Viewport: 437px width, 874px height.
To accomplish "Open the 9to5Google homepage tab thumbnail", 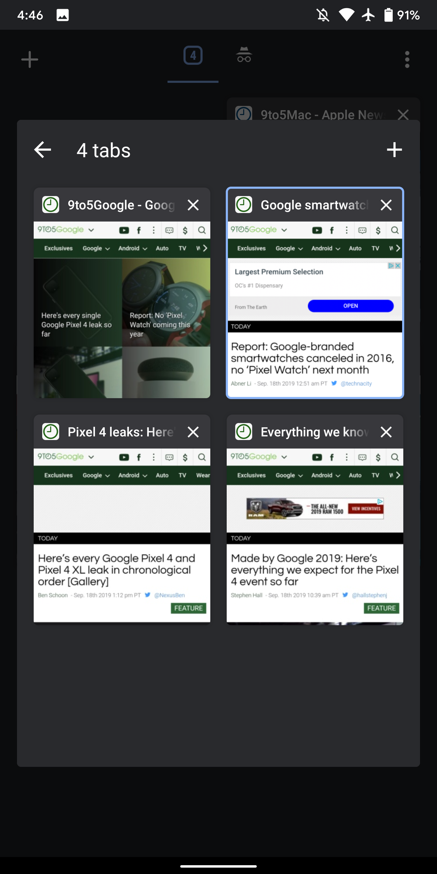I will 122,310.
